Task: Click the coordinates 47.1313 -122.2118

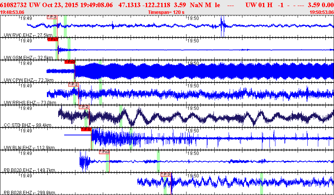Action: tap(144, 5)
